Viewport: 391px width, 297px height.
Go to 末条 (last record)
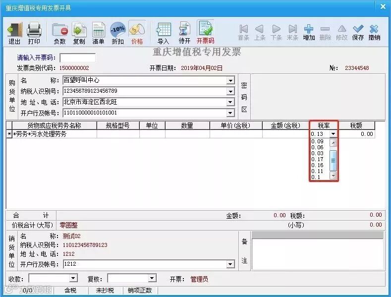[x=292, y=33]
